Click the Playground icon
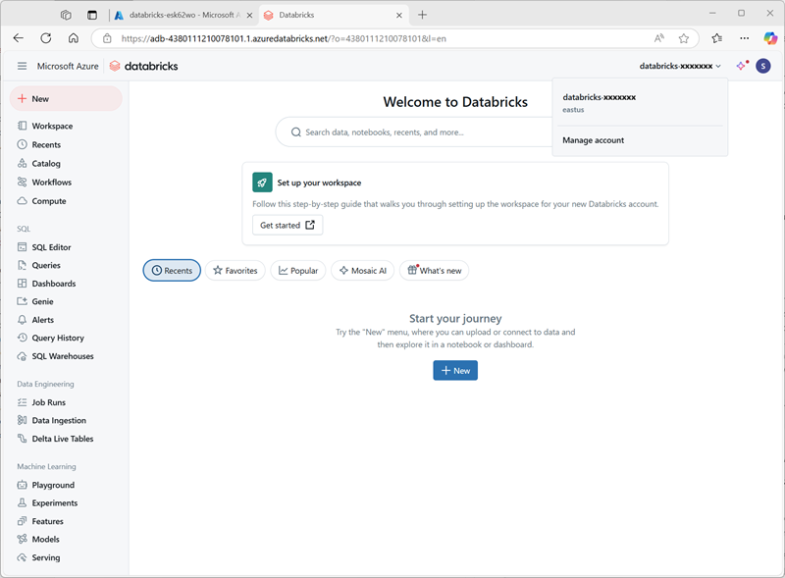785x578 pixels. point(22,485)
